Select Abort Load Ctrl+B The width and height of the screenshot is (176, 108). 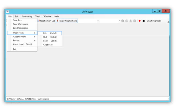[22, 44]
